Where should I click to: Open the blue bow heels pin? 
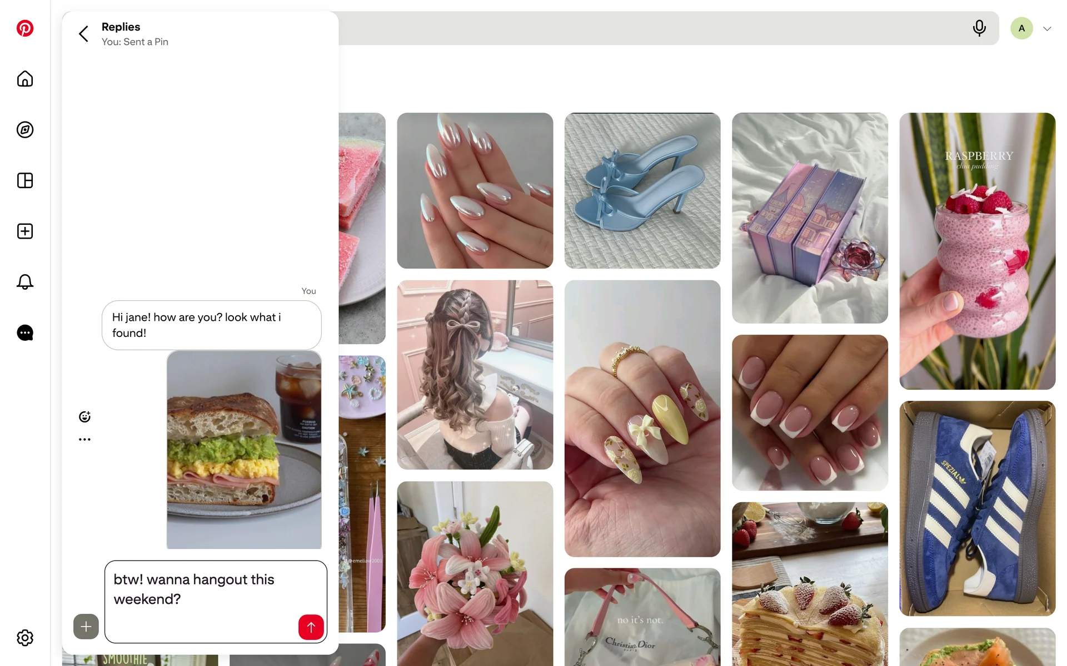click(x=642, y=190)
